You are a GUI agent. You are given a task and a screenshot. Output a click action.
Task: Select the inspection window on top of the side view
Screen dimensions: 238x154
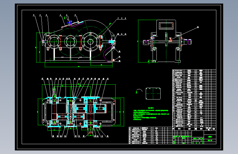pos(166,25)
